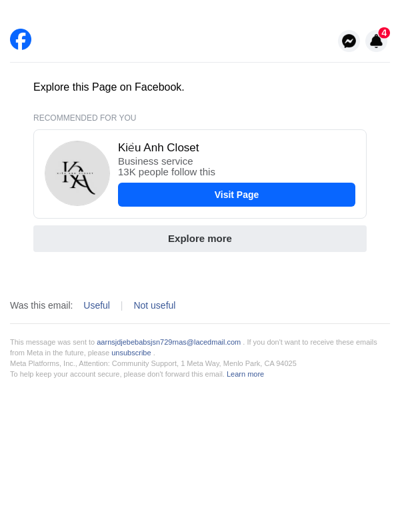
Task: Mark this email as Useful
Action: [x=97, y=305]
